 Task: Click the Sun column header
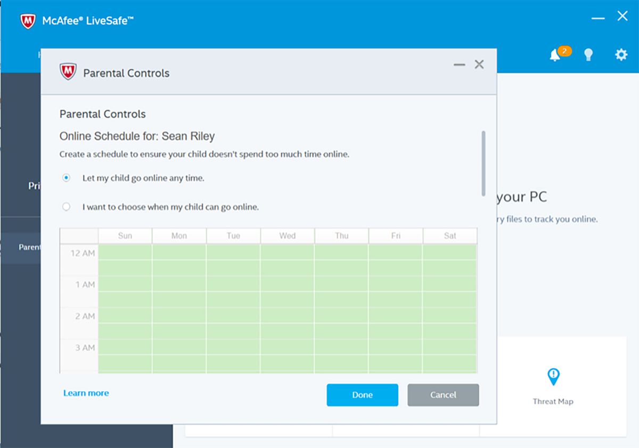point(125,235)
